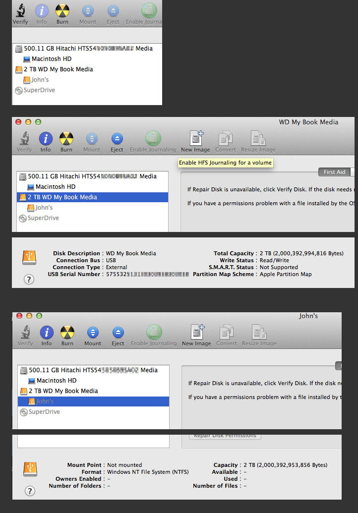Click USB disk icon beside Mount Point details

click(x=30, y=469)
